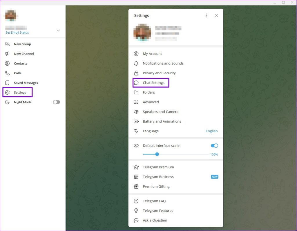The width and height of the screenshot is (297, 231).
Task: Click the New Group people icon
Action: [7, 44]
